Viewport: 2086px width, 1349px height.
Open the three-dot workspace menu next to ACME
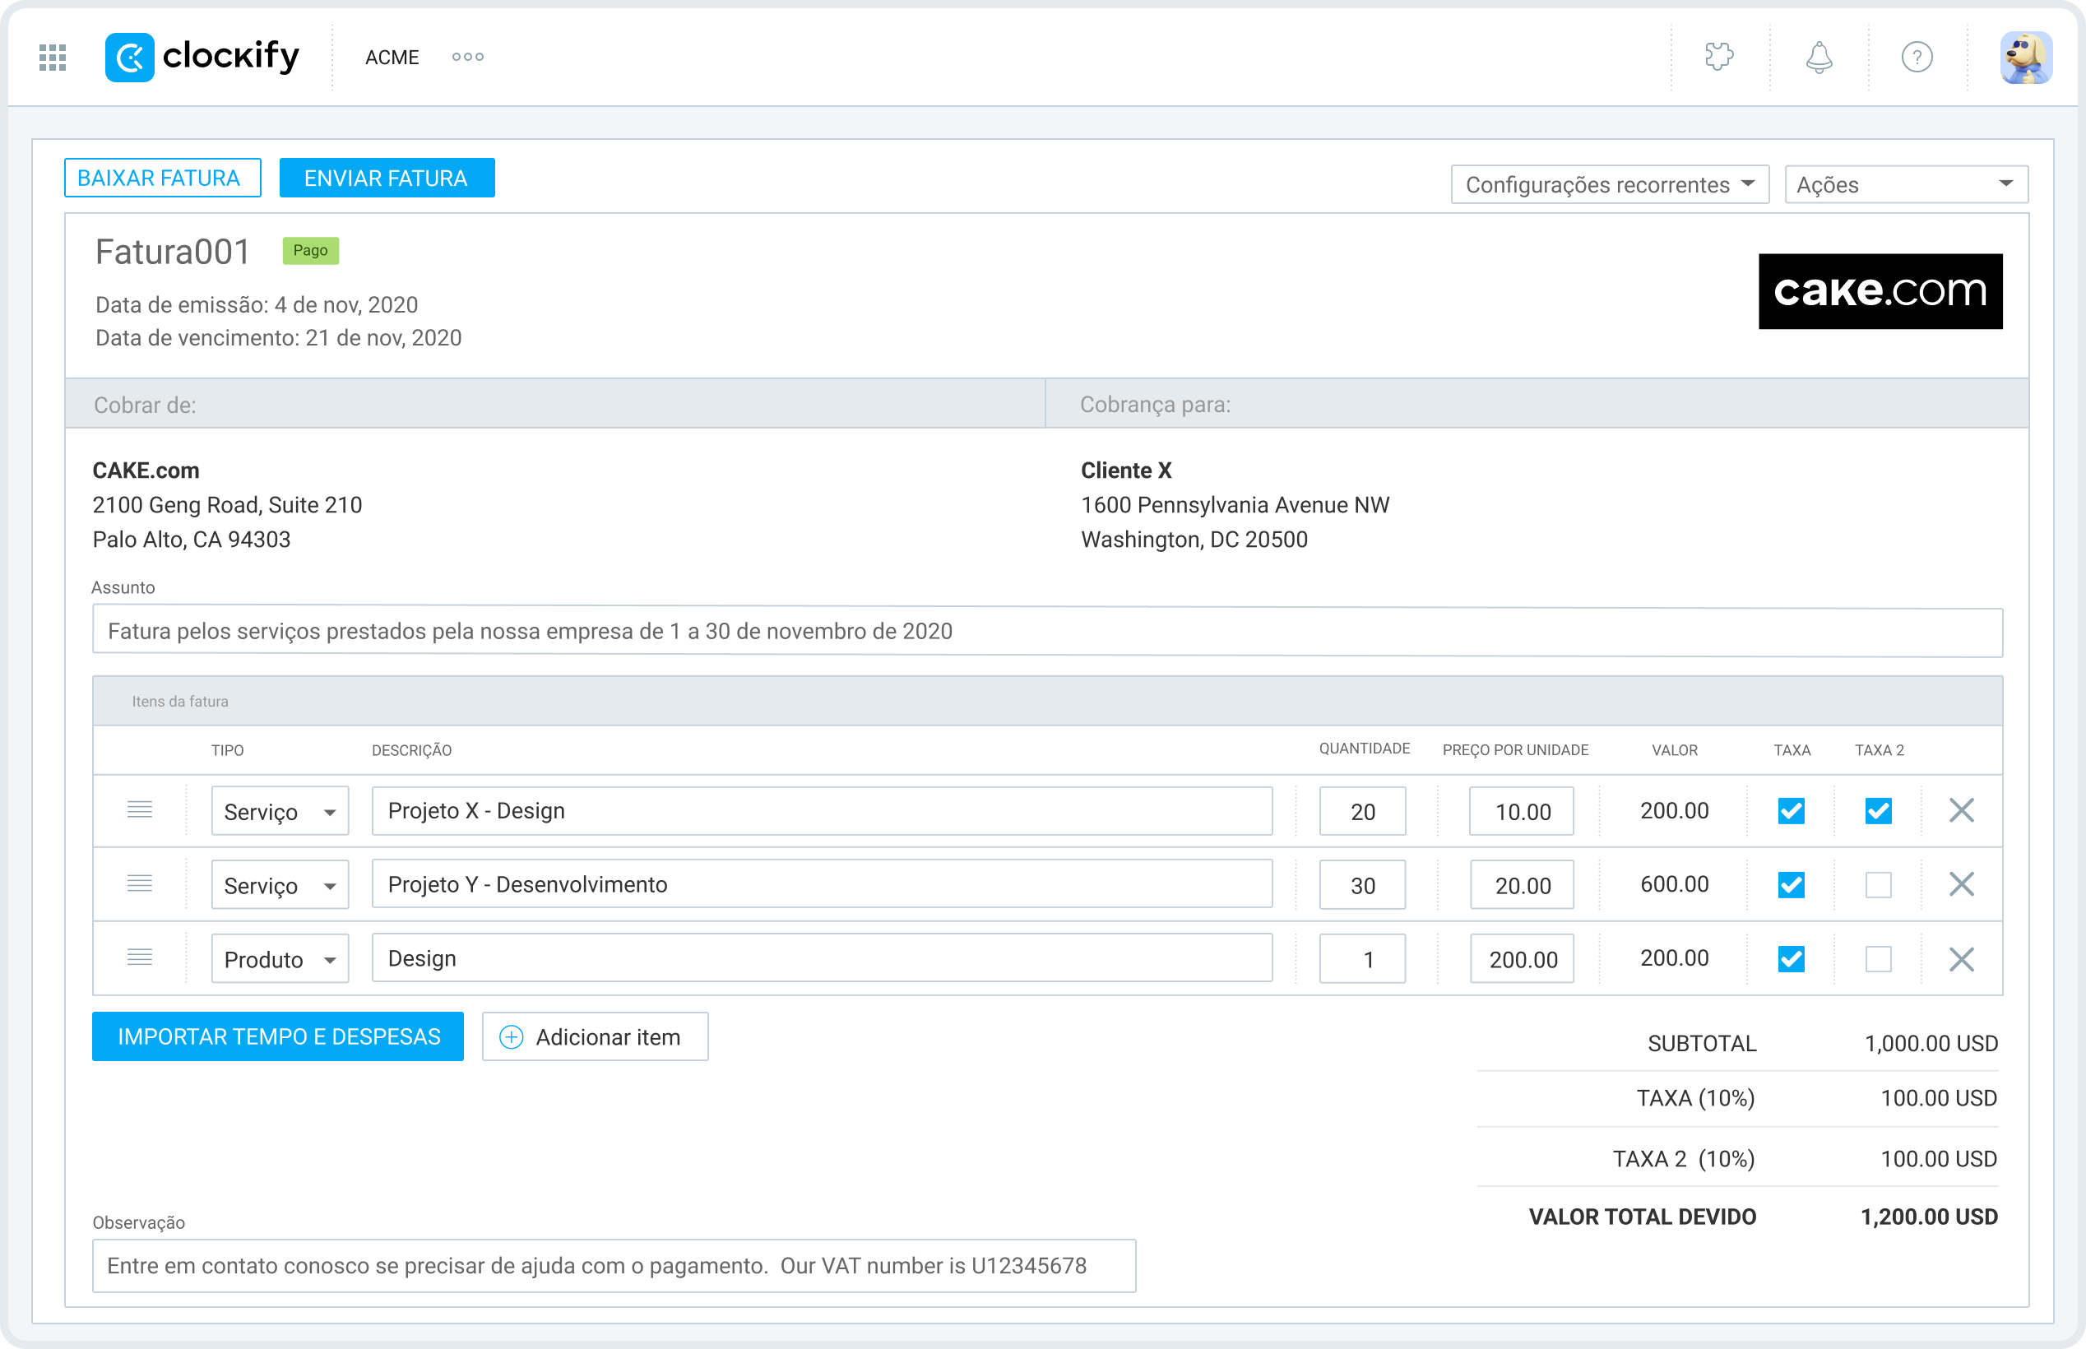(x=468, y=58)
